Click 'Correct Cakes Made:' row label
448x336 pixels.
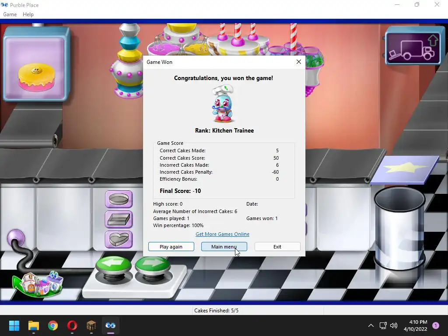[x=182, y=150]
